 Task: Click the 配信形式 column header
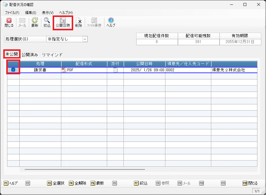[x=84, y=64]
